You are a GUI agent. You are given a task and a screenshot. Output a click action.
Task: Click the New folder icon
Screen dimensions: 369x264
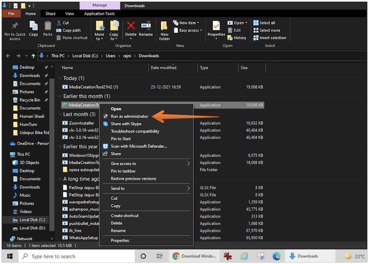click(x=164, y=30)
